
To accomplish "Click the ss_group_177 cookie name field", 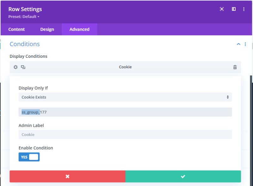I will click(x=125, y=112).
